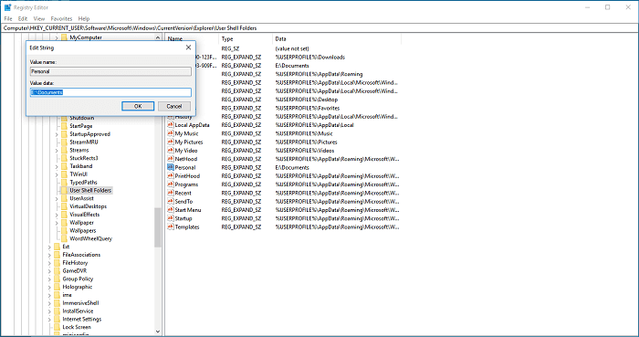Open the Edit menu

pyautogui.click(x=23, y=19)
